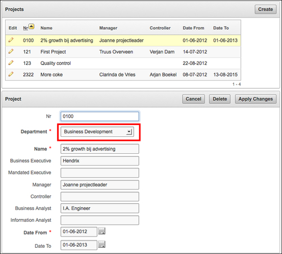Open calendar picker for Date To
Image resolution: width=282 pixels, height=254 pixels.
point(102,244)
